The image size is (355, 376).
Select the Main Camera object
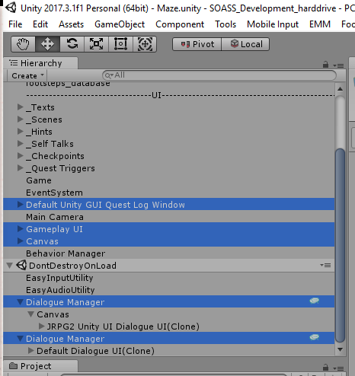[169, 217]
